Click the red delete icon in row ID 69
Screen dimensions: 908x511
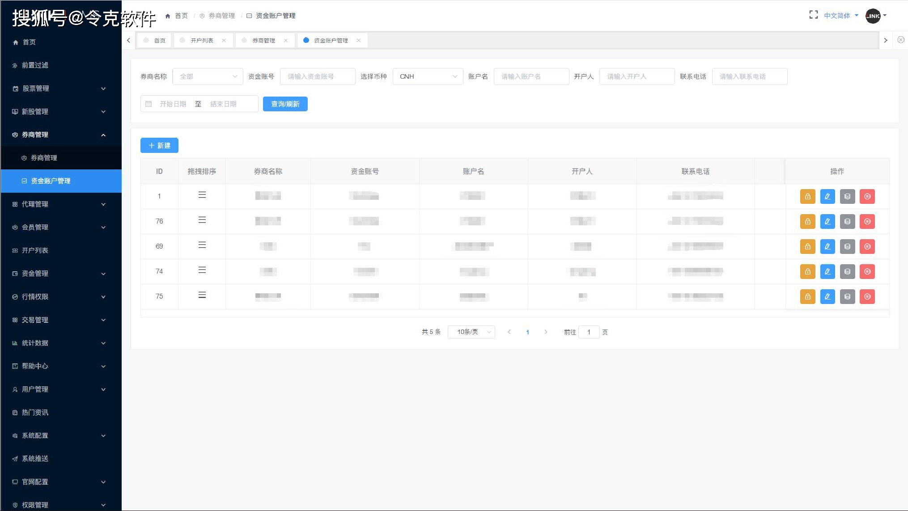click(x=867, y=246)
